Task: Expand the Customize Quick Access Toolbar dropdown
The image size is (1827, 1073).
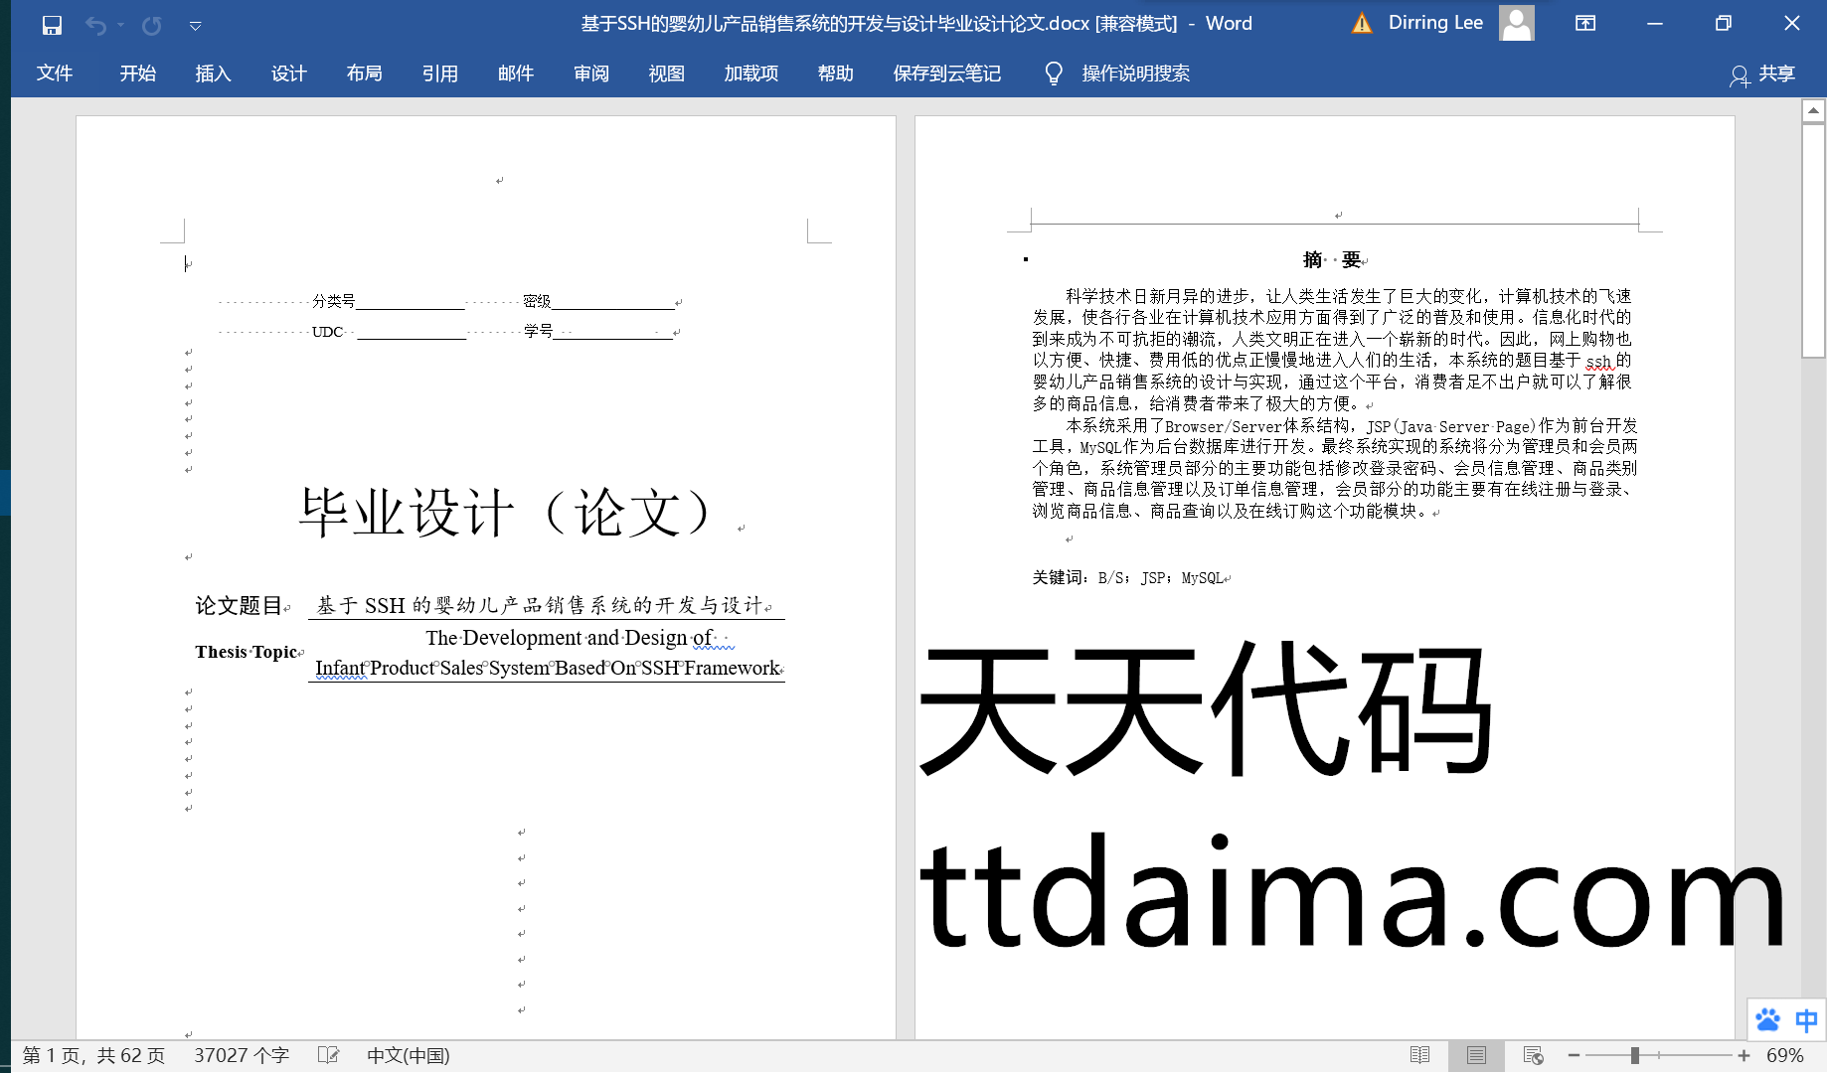Action: [x=196, y=26]
